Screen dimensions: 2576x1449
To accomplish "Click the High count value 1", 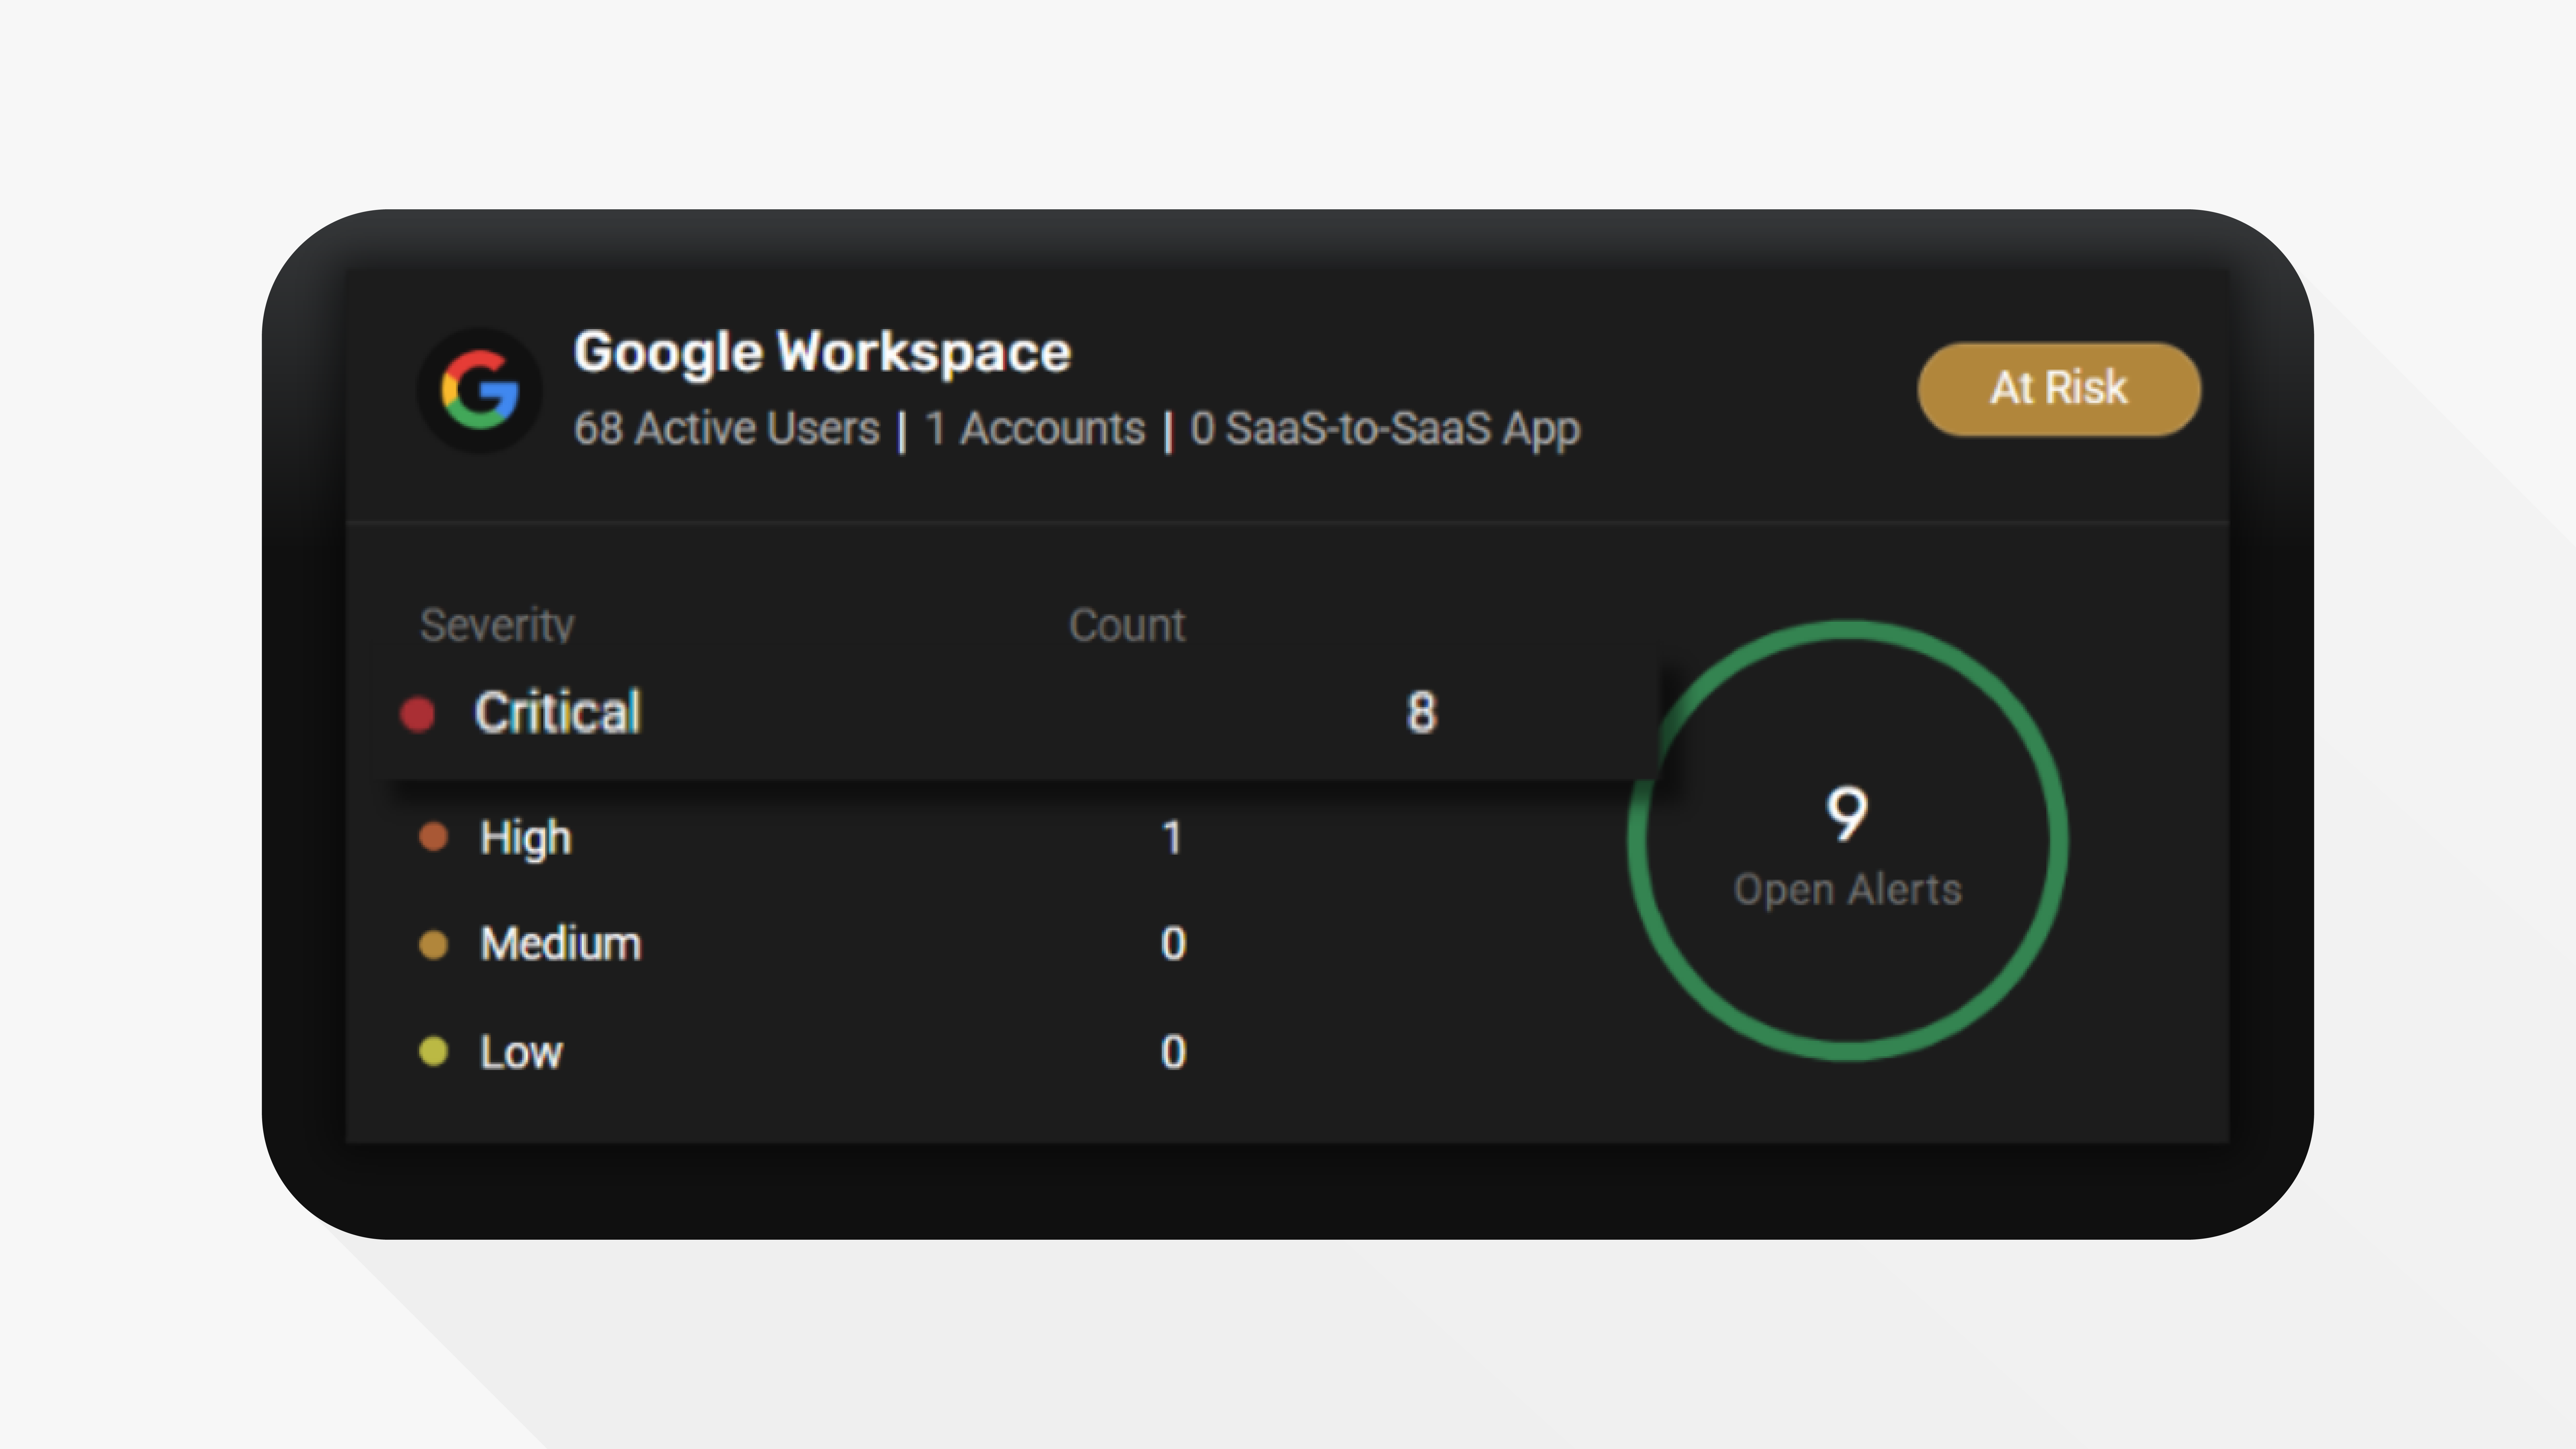I will point(1173,838).
